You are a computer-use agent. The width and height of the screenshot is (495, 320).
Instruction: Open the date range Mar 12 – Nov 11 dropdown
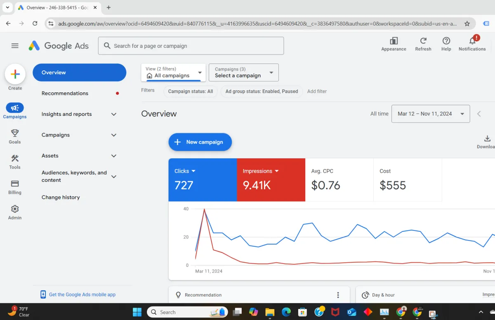pyautogui.click(x=431, y=114)
